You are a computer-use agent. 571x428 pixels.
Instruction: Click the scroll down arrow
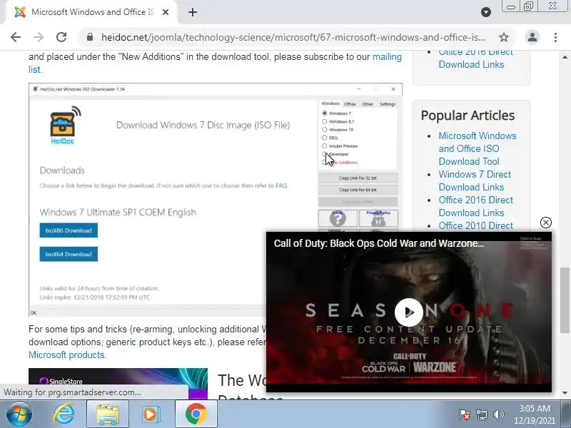565,393
